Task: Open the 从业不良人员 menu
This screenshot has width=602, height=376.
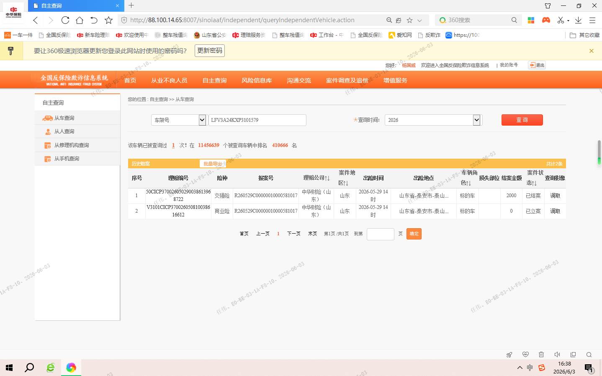Action: (169, 80)
